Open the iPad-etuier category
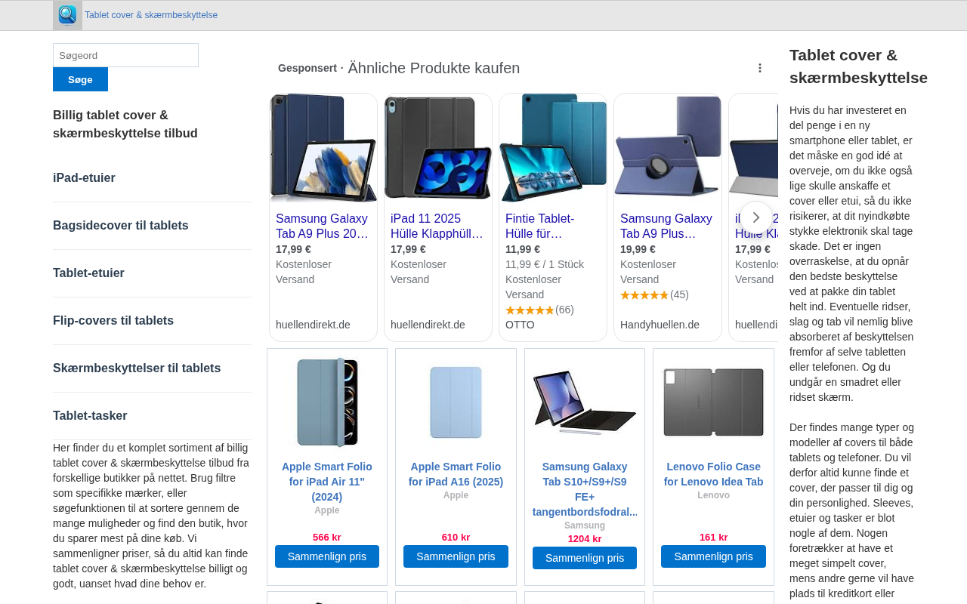967x604 pixels. click(84, 178)
